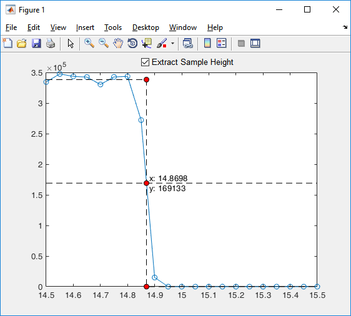Uncheck the Extract Sample Height checkbox
The width and height of the screenshot is (351, 316).
145,62
